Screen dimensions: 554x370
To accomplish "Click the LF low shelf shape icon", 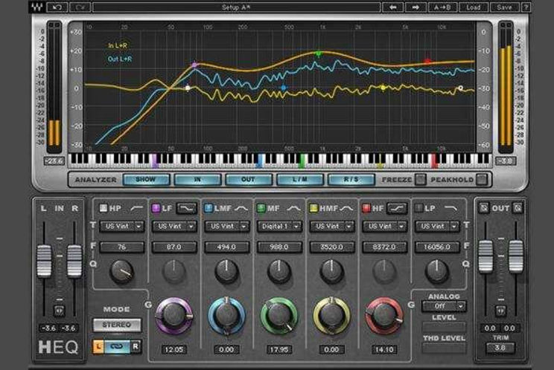I will (x=186, y=208).
